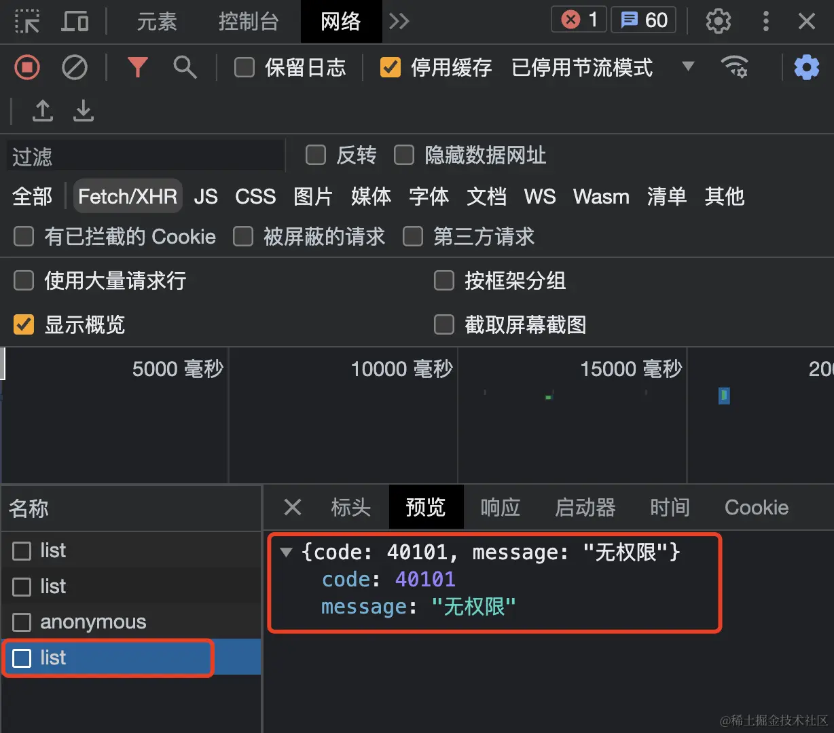The image size is (834, 733).
Task: Switch to the 控制台 tab
Action: [249, 22]
